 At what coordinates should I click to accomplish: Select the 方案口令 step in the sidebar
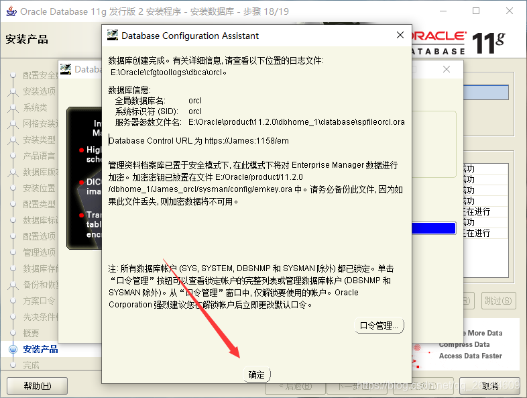[39, 301]
